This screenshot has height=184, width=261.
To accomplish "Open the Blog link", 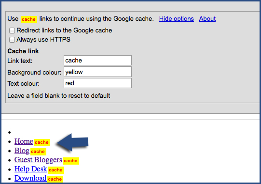I will [x=22, y=151].
